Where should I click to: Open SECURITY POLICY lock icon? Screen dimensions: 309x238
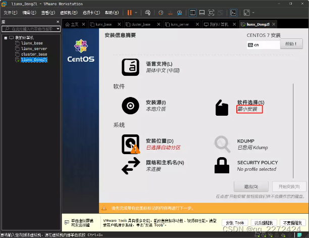[x=222, y=165]
